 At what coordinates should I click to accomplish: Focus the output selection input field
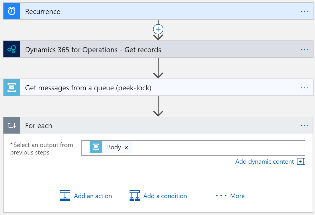pos(193,148)
